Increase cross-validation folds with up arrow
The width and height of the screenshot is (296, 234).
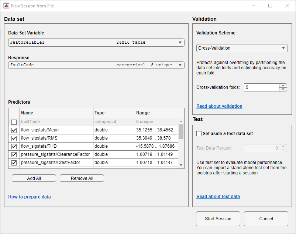pos(283,86)
